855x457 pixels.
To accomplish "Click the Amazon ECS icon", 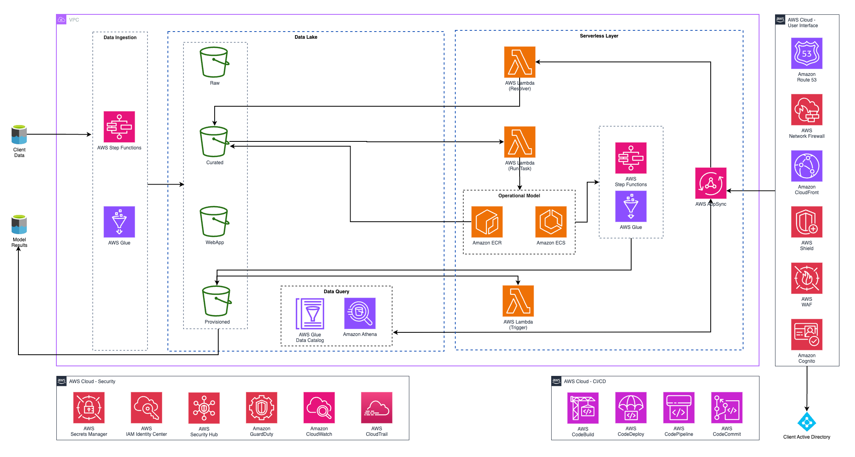I will 551,222.
